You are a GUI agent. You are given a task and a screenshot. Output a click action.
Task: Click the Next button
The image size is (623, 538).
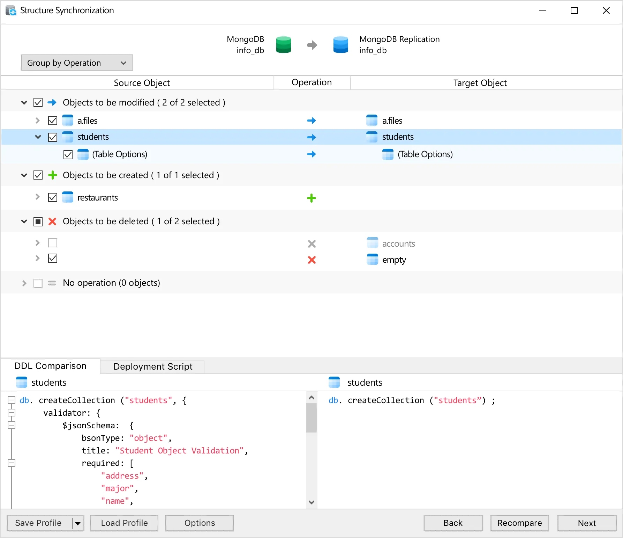[x=587, y=523]
